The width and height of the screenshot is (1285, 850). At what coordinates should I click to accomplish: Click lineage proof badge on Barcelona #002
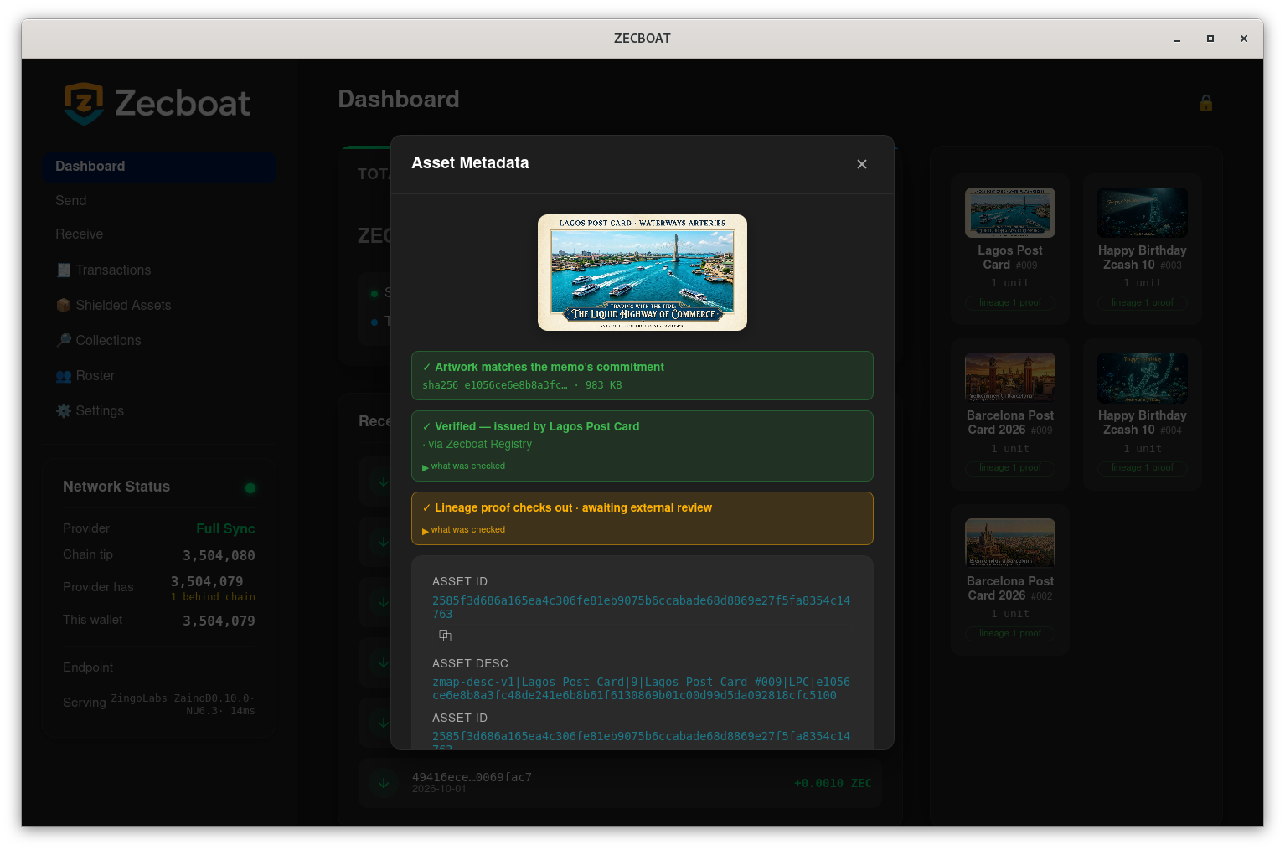pos(1010,633)
